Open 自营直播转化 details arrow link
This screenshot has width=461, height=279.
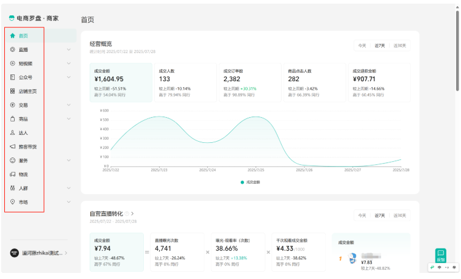[x=133, y=214]
